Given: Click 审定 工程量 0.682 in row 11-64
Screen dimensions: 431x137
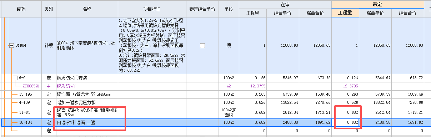Looking at the screenshot, I should [x=346, y=113].
